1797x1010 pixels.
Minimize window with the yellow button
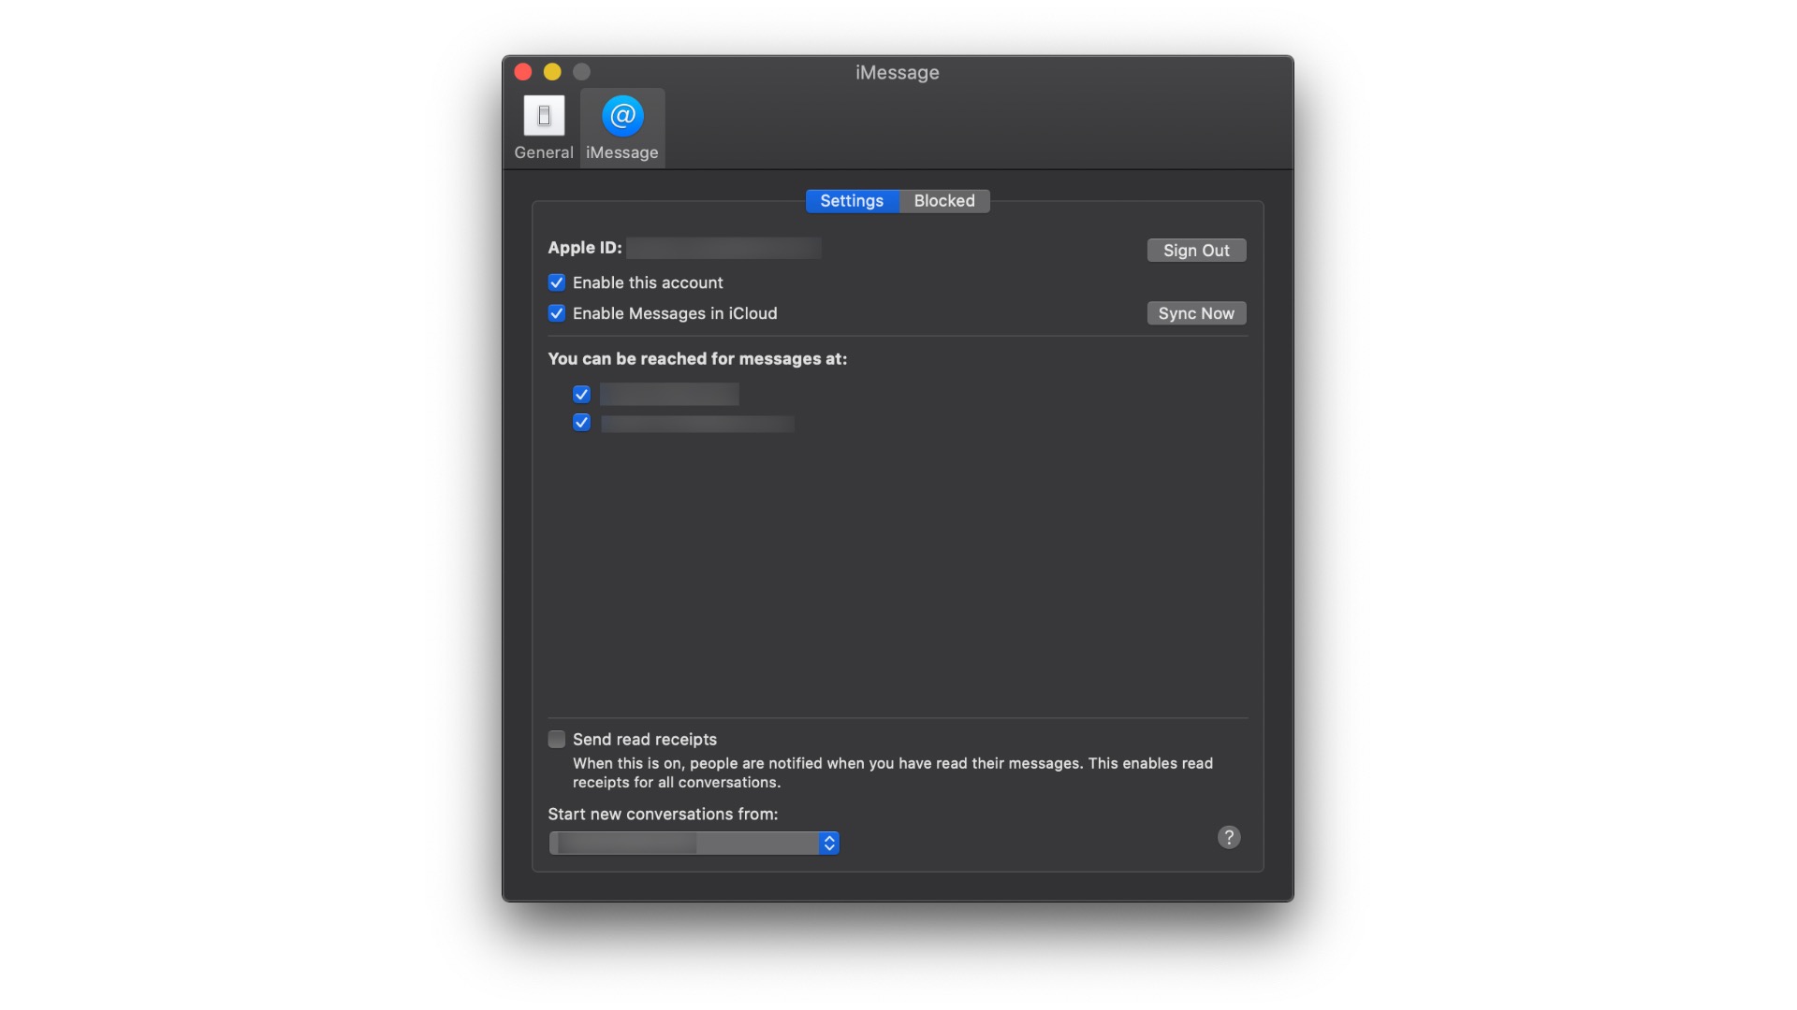[552, 72]
